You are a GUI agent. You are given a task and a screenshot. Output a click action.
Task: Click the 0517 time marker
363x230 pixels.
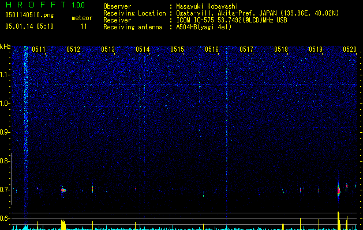pos(246,49)
